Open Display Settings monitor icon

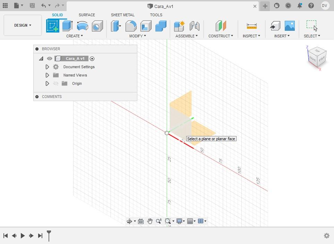click(179, 221)
